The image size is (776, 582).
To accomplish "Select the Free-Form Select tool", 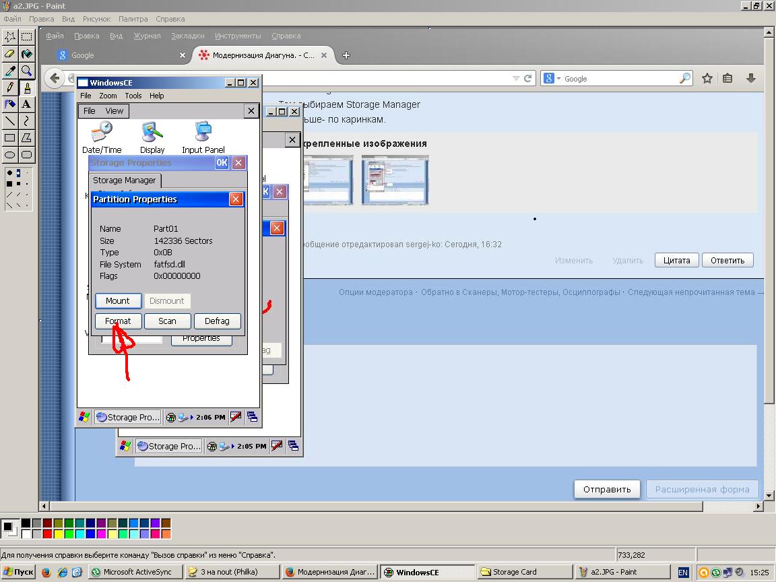I will point(10,36).
